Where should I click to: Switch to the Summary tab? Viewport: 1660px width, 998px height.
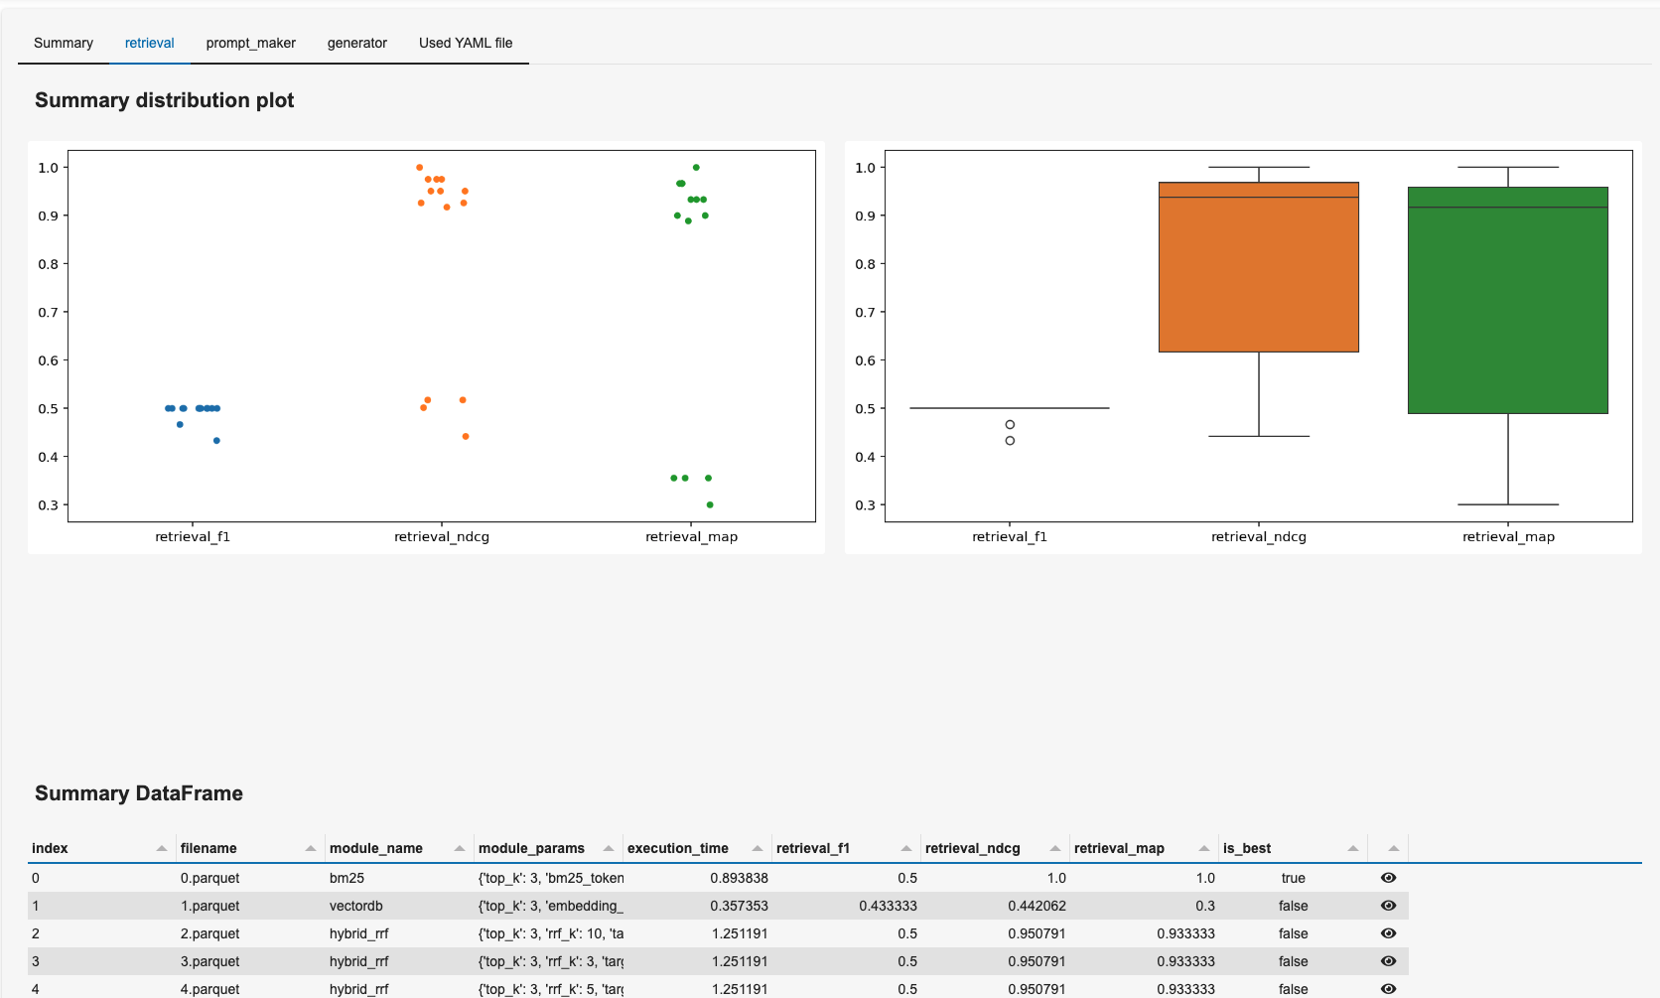click(63, 43)
